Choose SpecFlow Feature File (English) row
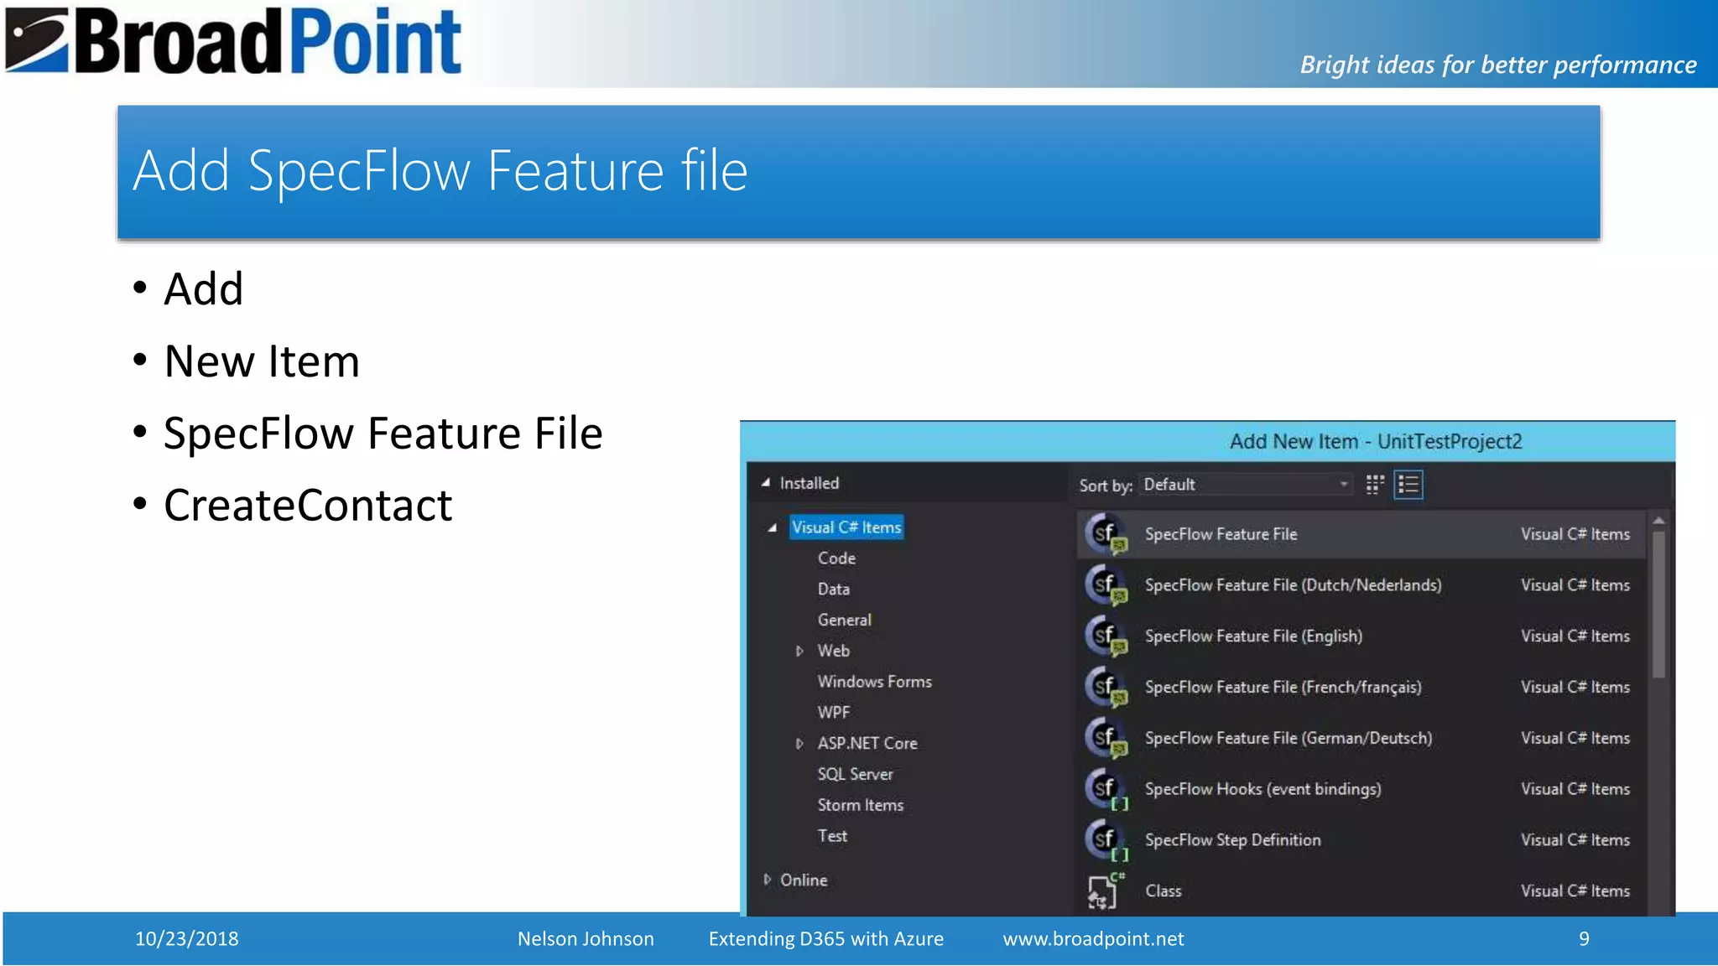 point(1361,636)
